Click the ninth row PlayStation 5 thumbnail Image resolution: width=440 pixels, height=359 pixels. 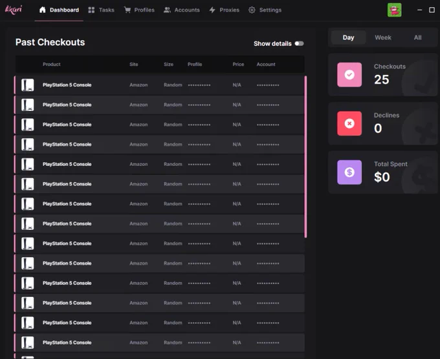click(x=28, y=243)
